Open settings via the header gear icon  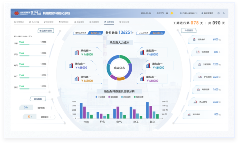(x=219, y=13)
